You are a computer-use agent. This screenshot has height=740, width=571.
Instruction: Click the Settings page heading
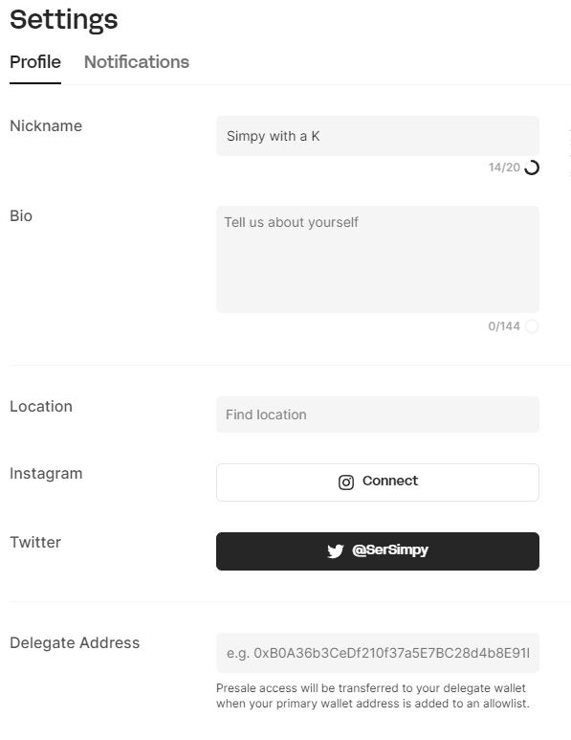[x=64, y=20]
